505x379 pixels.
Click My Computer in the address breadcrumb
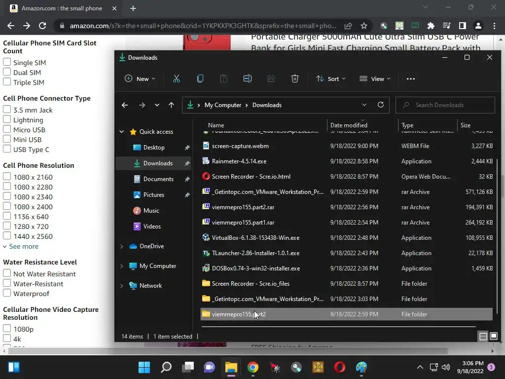click(223, 105)
